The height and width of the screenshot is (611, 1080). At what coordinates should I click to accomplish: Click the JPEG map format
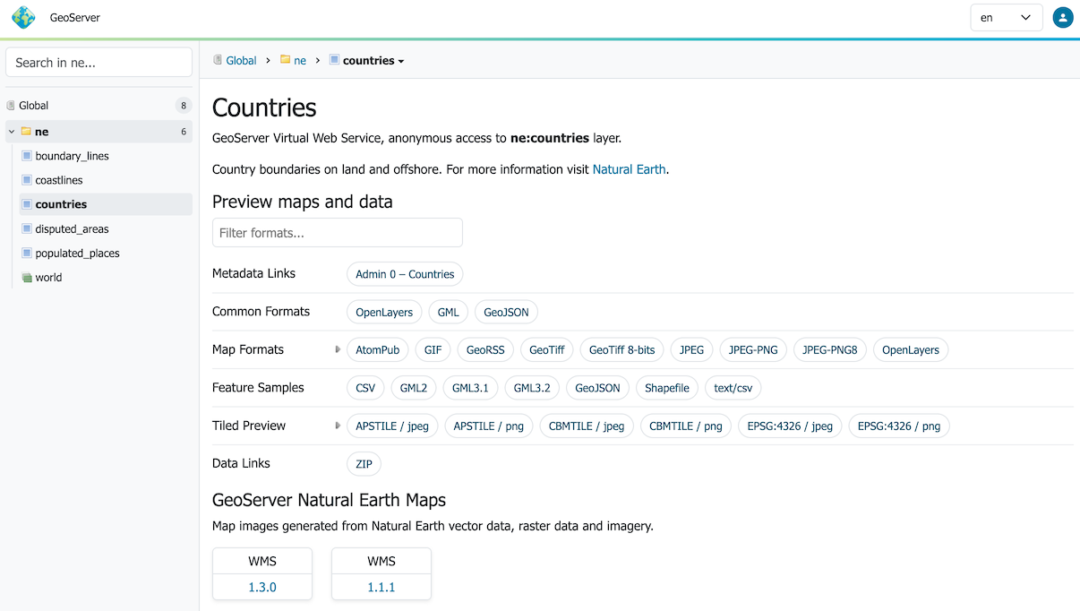[x=692, y=350]
